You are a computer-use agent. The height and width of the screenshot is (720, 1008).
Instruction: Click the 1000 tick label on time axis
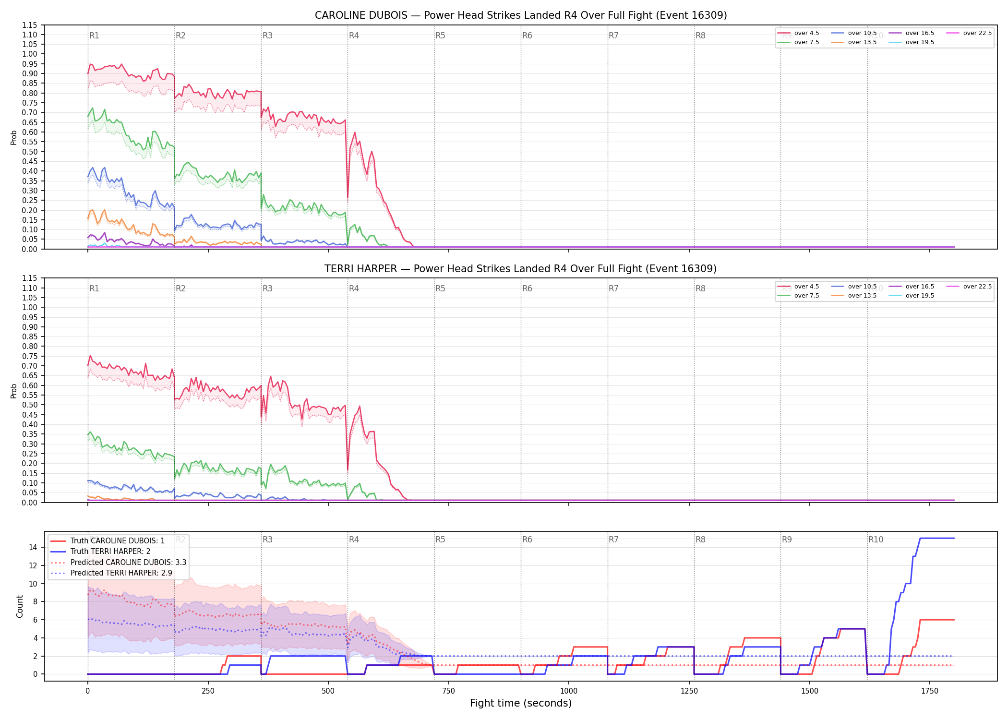(x=569, y=691)
